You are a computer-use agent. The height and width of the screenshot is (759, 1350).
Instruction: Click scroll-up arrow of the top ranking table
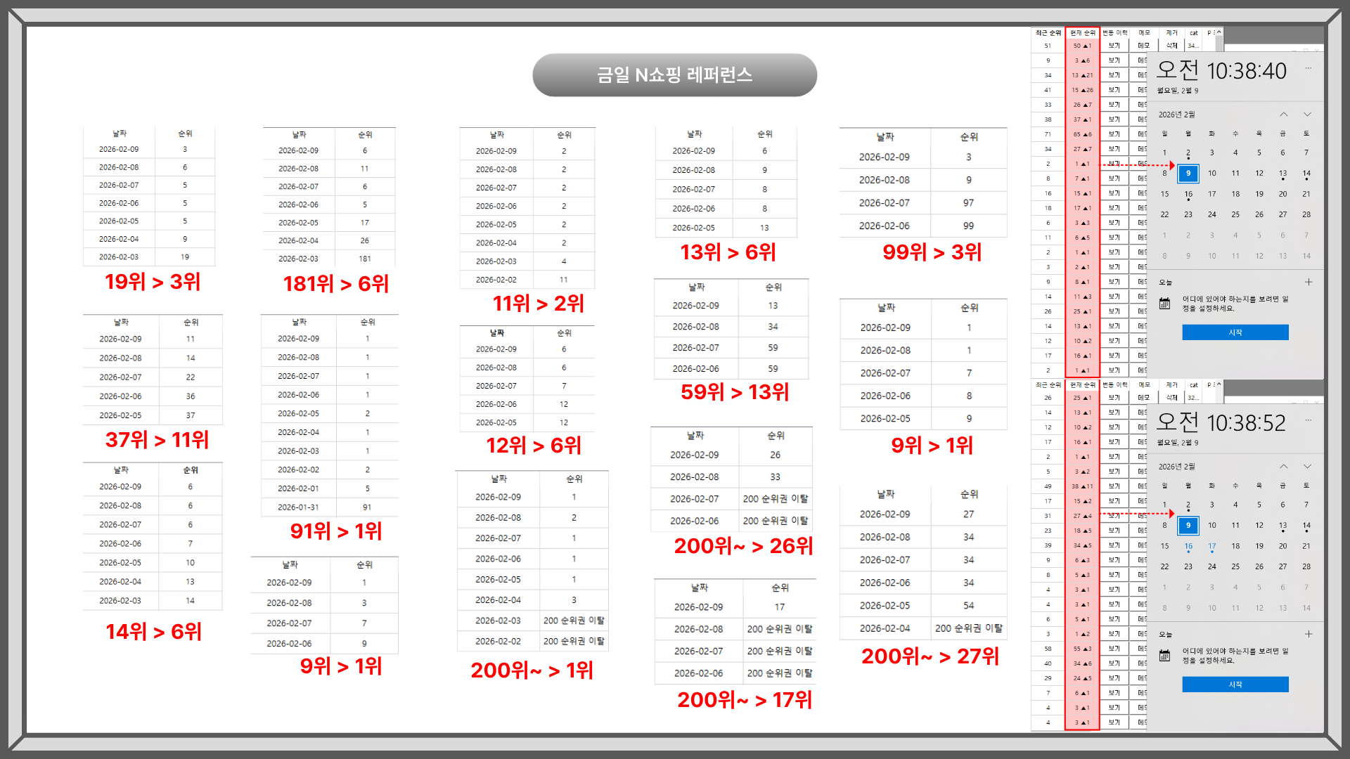coord(1219,32)
